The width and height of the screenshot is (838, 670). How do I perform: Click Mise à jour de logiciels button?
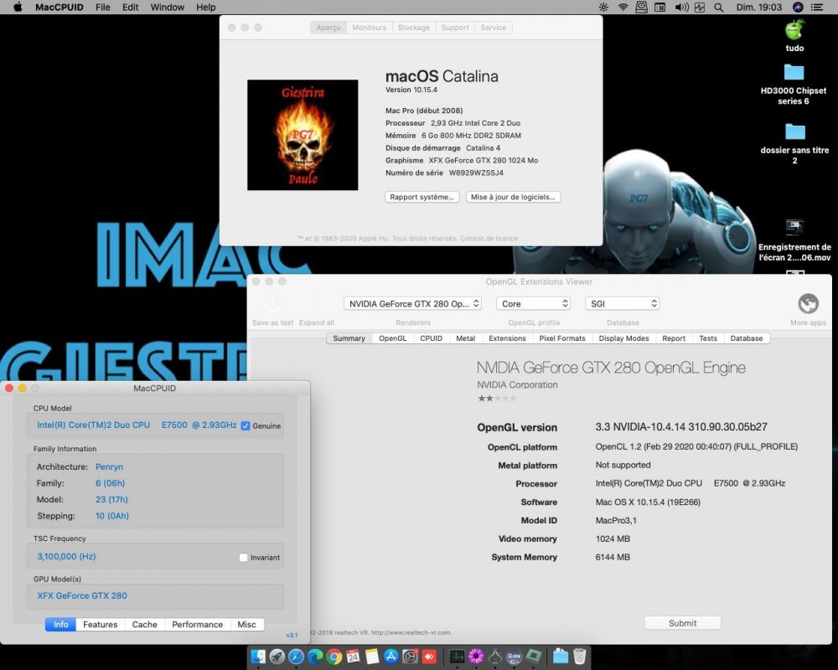pos(513,197)
